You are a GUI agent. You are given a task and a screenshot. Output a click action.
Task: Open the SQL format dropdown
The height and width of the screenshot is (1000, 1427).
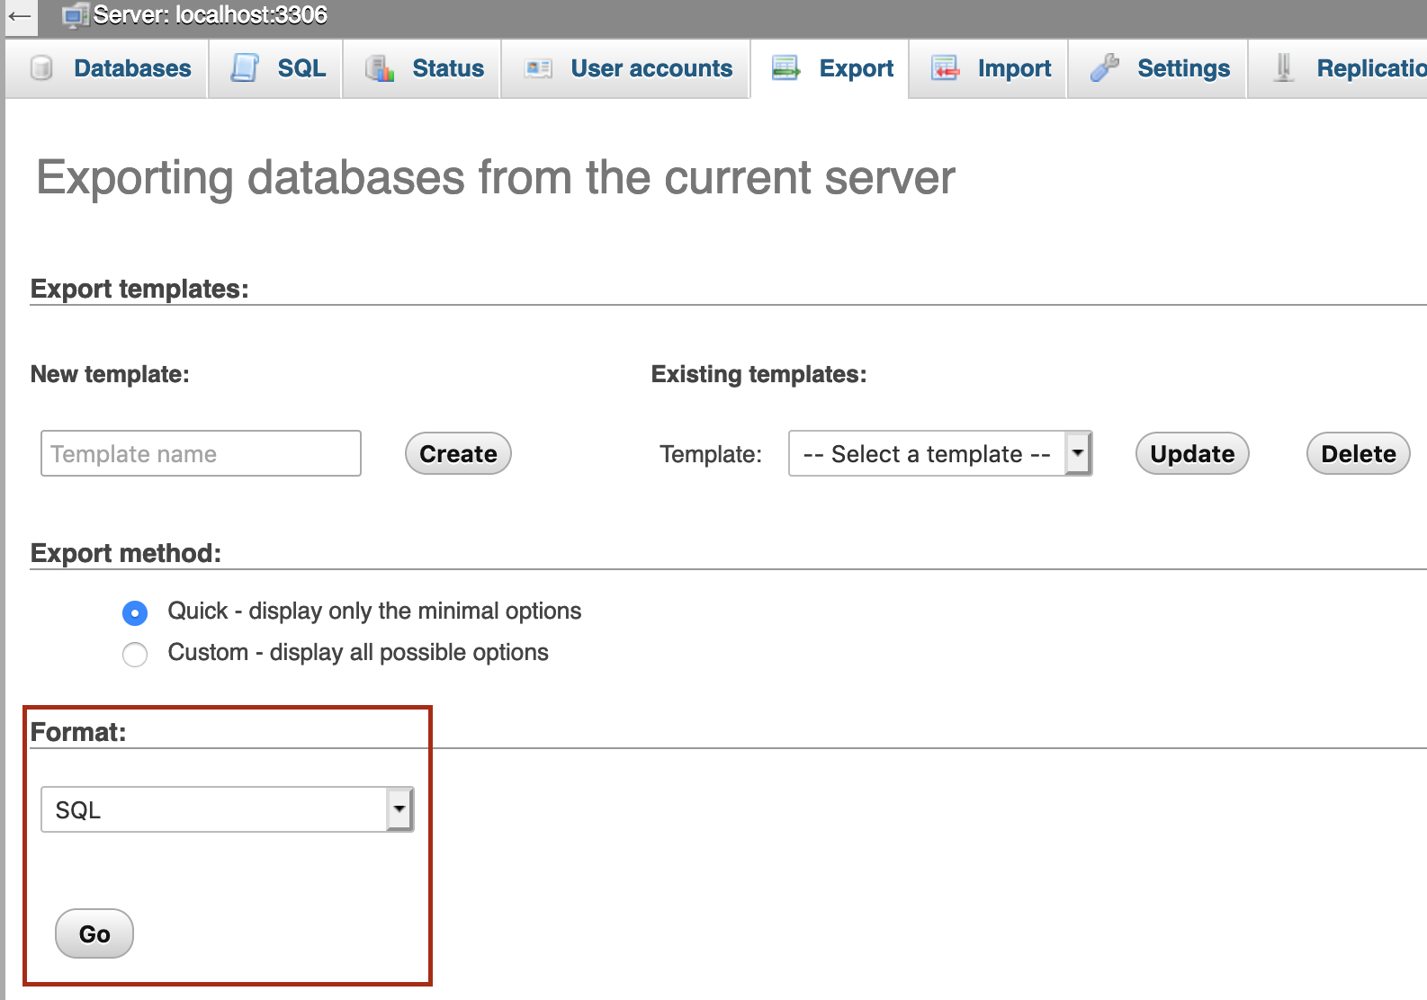[x=227, y=809]
